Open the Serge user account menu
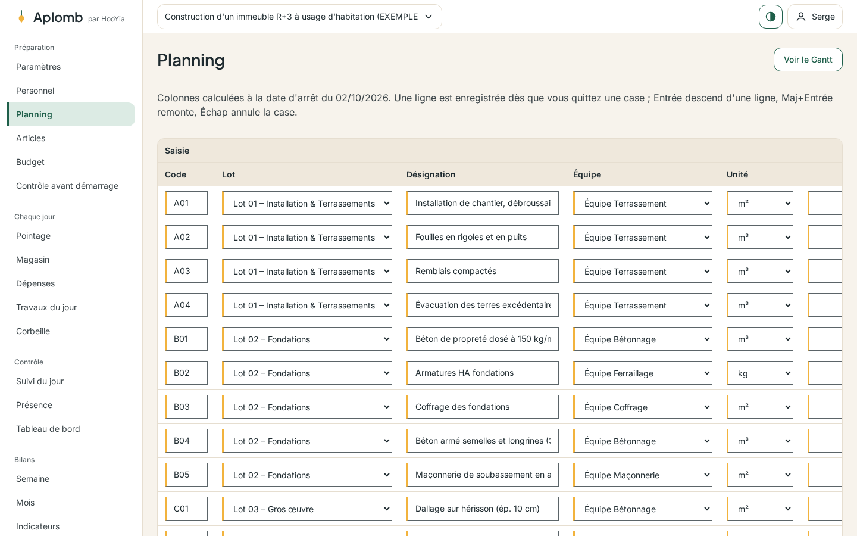The image size is (857, 536). pos(815,17)
